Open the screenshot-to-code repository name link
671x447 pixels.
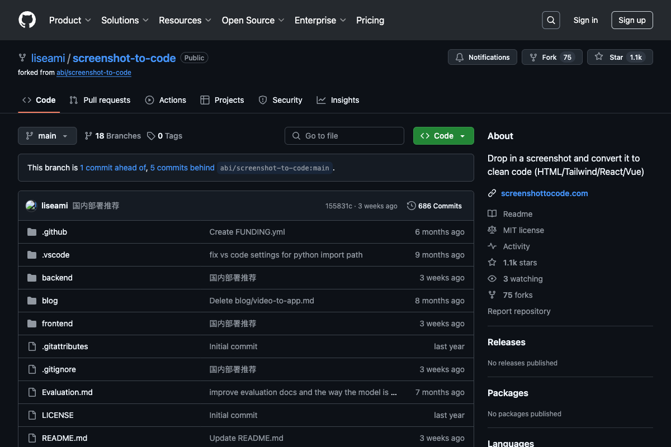point(124,58)
